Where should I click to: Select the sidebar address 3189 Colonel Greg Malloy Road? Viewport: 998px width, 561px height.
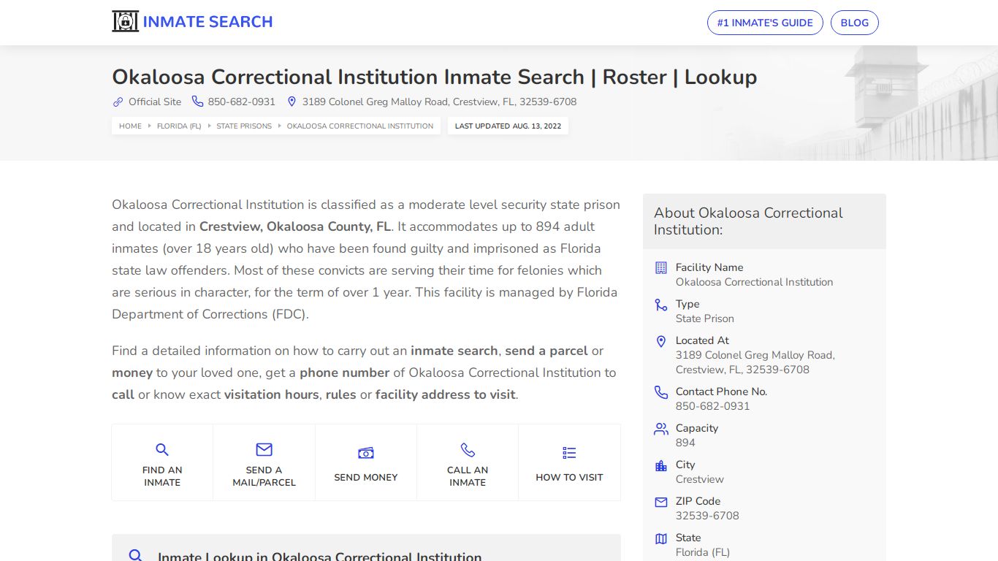click(755, 362)
